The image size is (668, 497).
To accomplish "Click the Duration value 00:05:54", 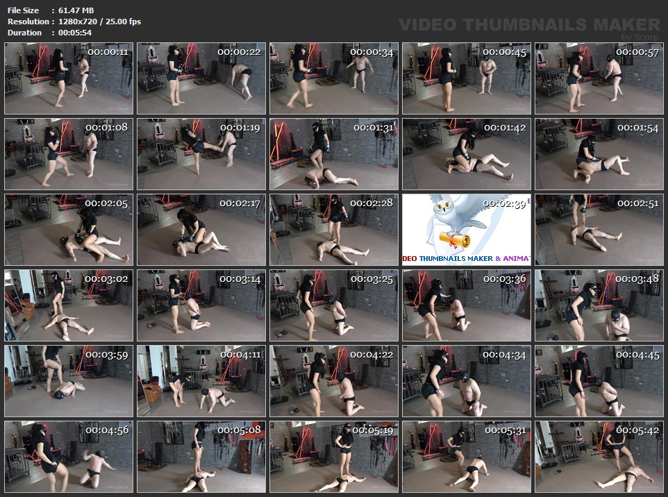I will 75,33.
